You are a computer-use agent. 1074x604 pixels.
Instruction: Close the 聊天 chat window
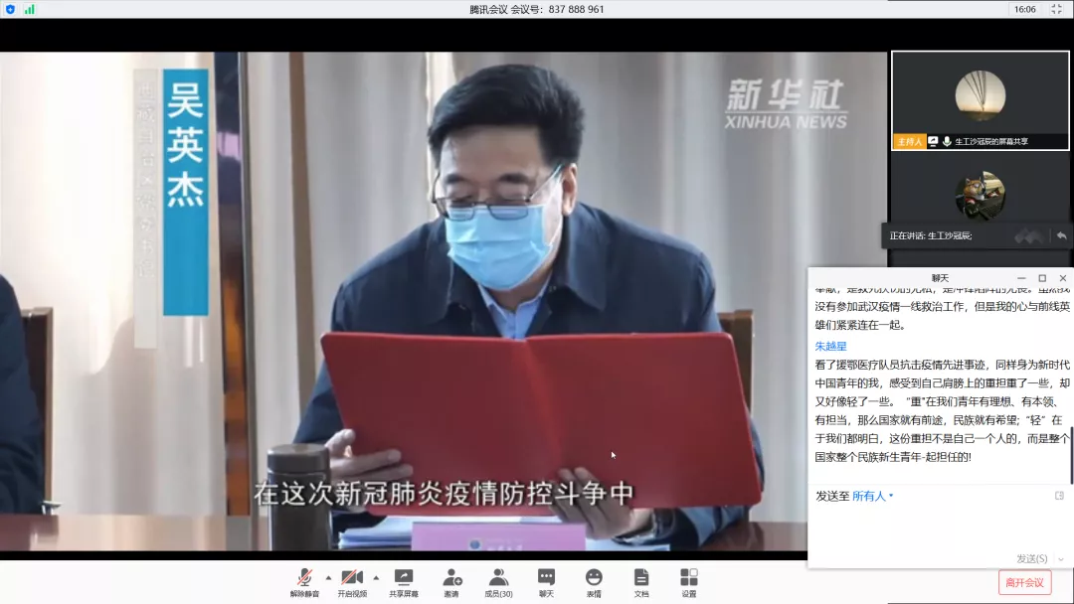click(x=1063, y=278)
